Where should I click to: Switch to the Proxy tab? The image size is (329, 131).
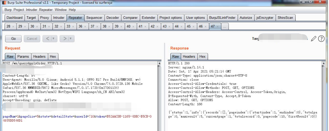click(45, 18)
